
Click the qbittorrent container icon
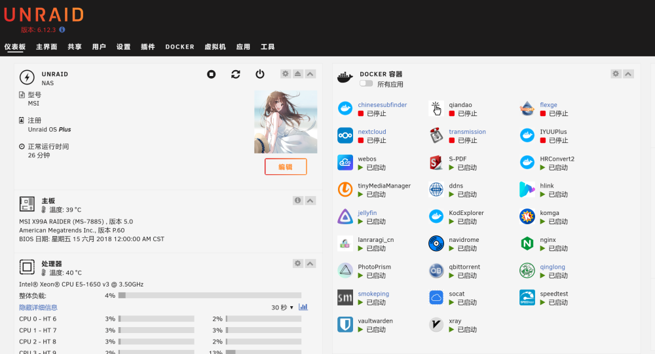pos(436,270)
